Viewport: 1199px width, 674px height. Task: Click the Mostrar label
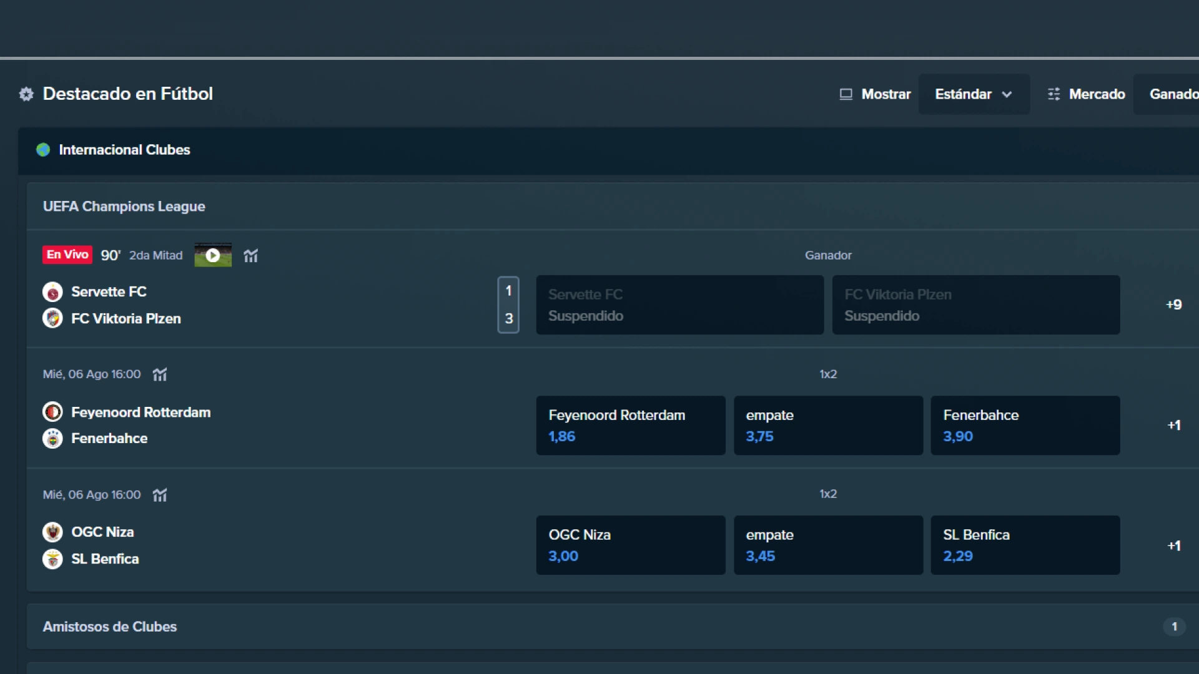(x=886, y=94)
